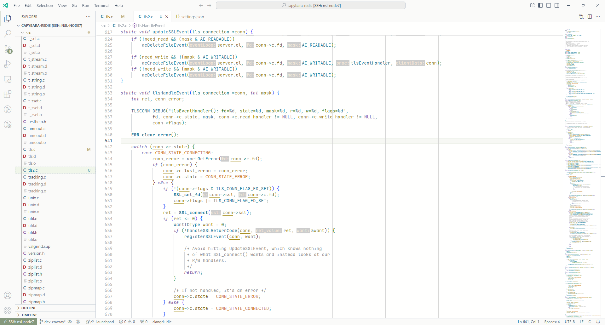Image resolution: width=605 pixels, height=325 pixels.
Task: Open valgrind.sup in the Explorer tree
Action: pyautogui.click(x=55, y=246)
